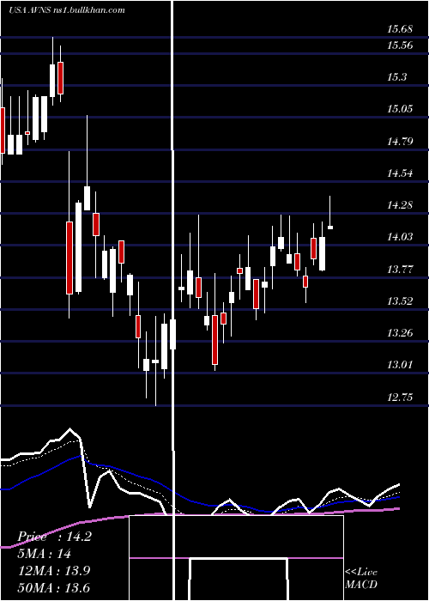Click the 15.56 price level label
This screenshot has height=601, width=429.
coord(400,46)
